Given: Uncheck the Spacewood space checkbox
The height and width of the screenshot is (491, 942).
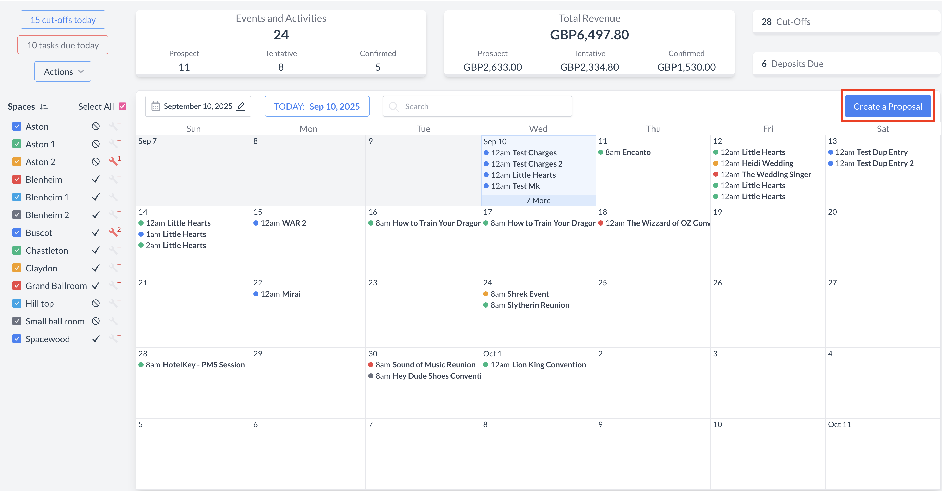Looking at the screenshot, I should pyautogui.click(x=17, y=339).
